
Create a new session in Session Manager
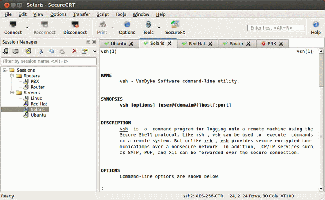pos(28,51)
